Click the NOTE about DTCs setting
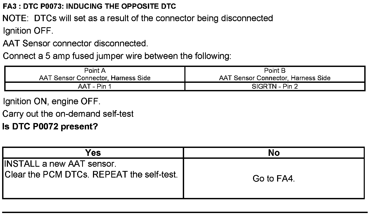This screenshot has width=373, height=217. click(x=138, y=18)
